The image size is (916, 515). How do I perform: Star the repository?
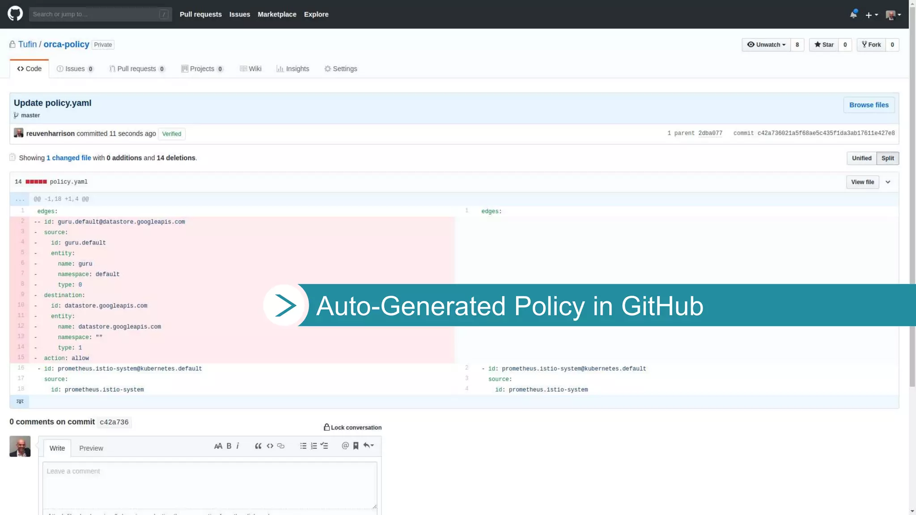coord(824,45)
